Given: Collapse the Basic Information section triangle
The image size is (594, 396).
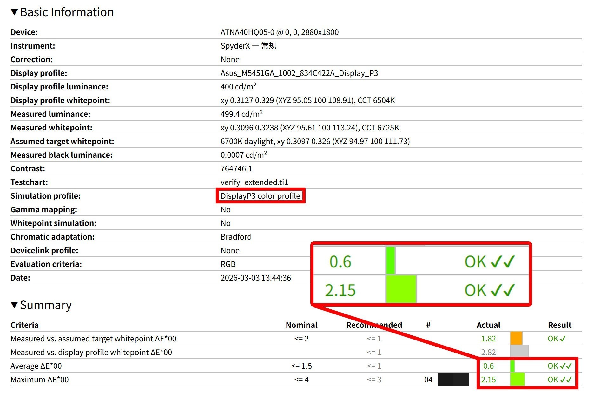Looking at the screenshot, I should tap(14, 12).
